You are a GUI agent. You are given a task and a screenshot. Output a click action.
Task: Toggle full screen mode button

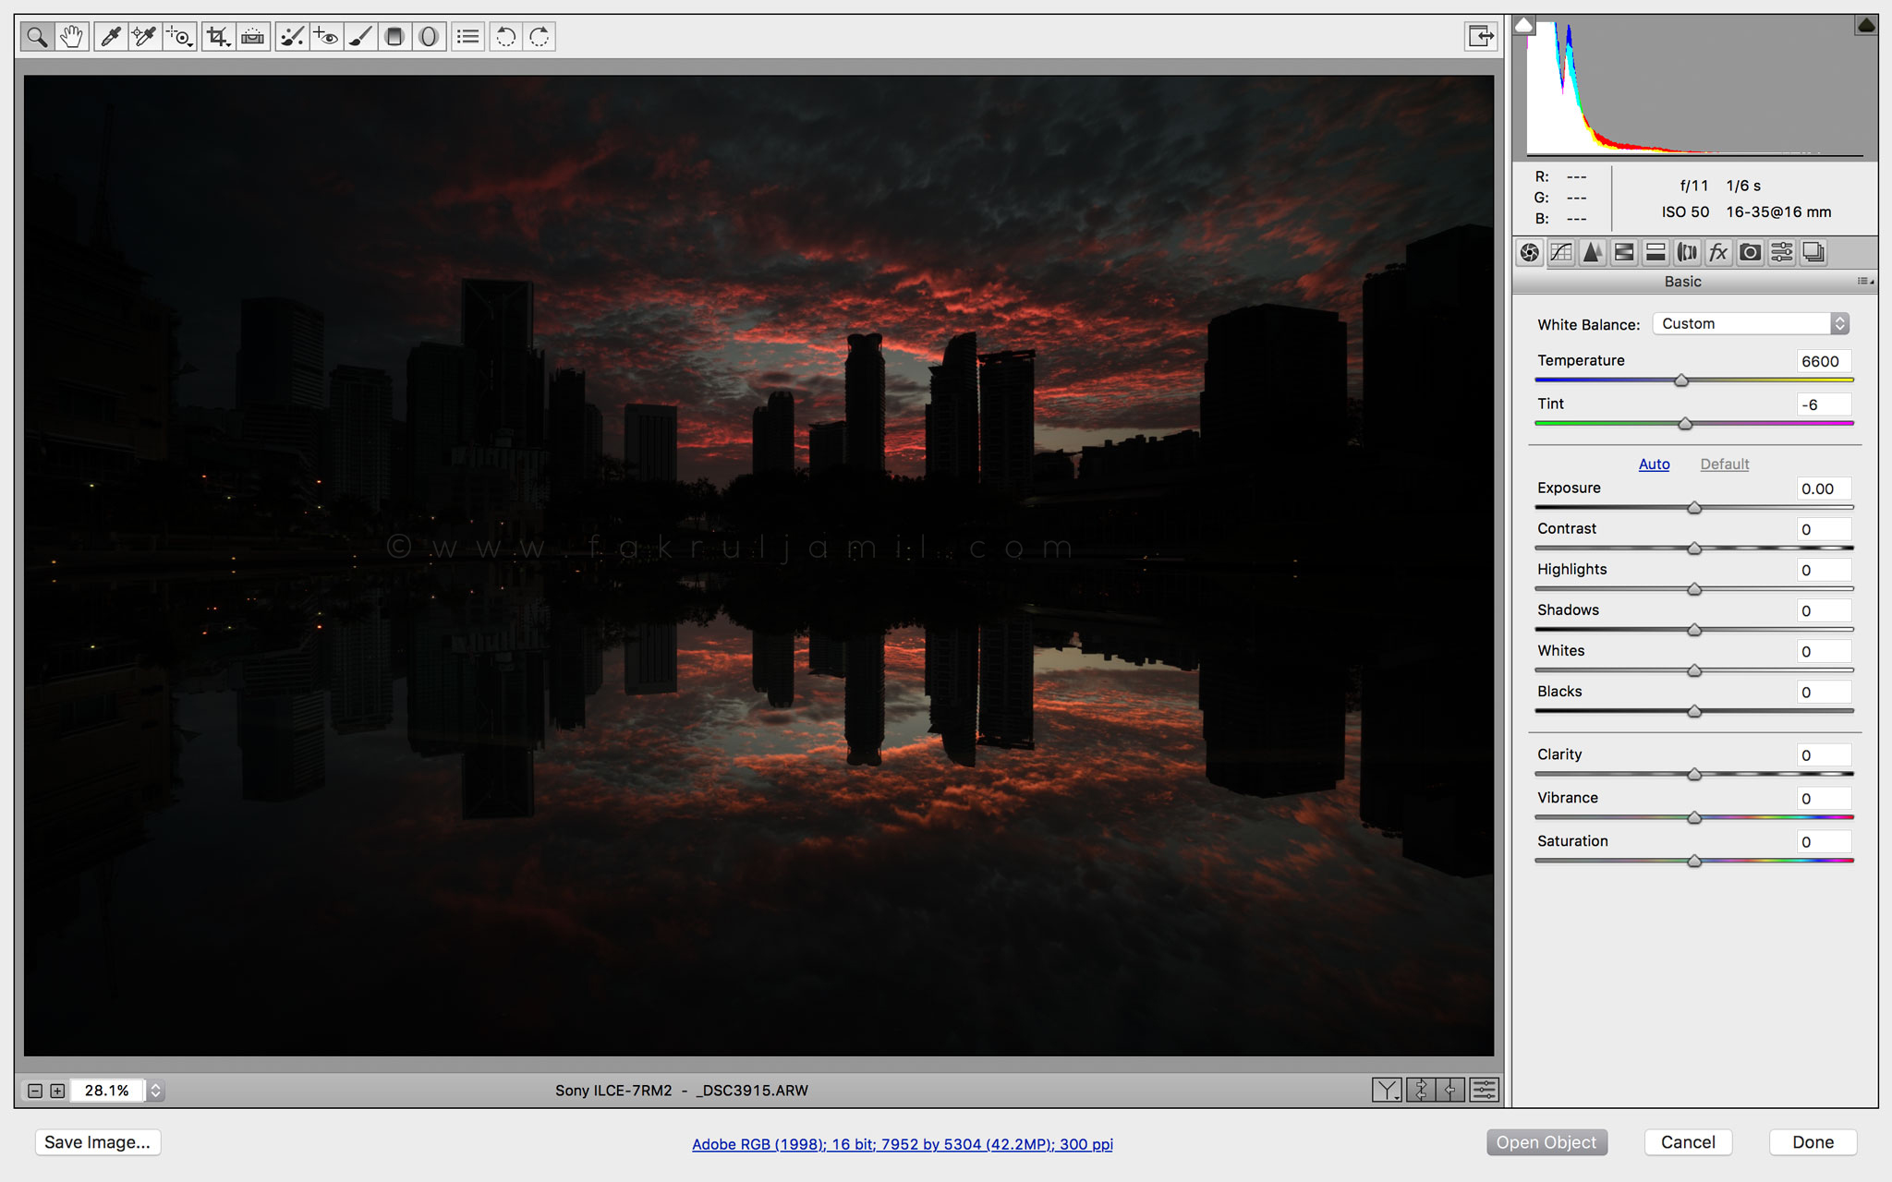(x=1481, y=36)
